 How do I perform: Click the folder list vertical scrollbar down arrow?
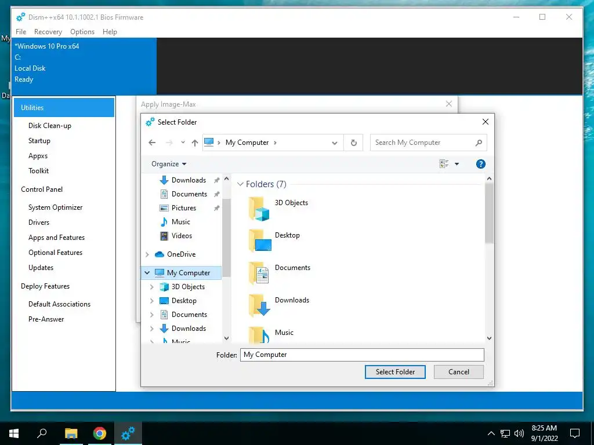[489, 338]
